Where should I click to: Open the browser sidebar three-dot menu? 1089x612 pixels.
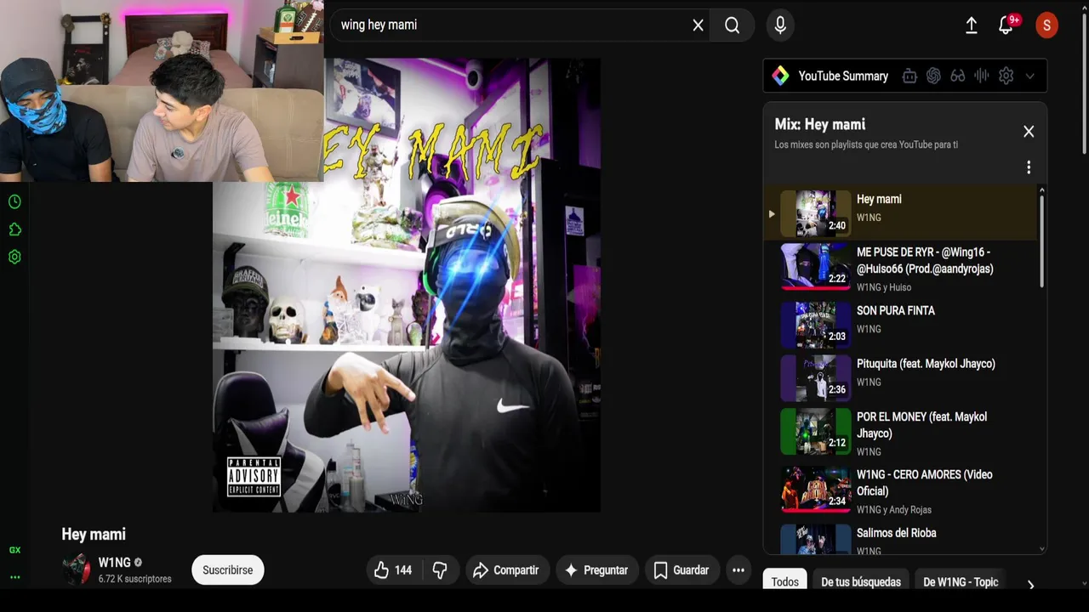coord(14,577)
